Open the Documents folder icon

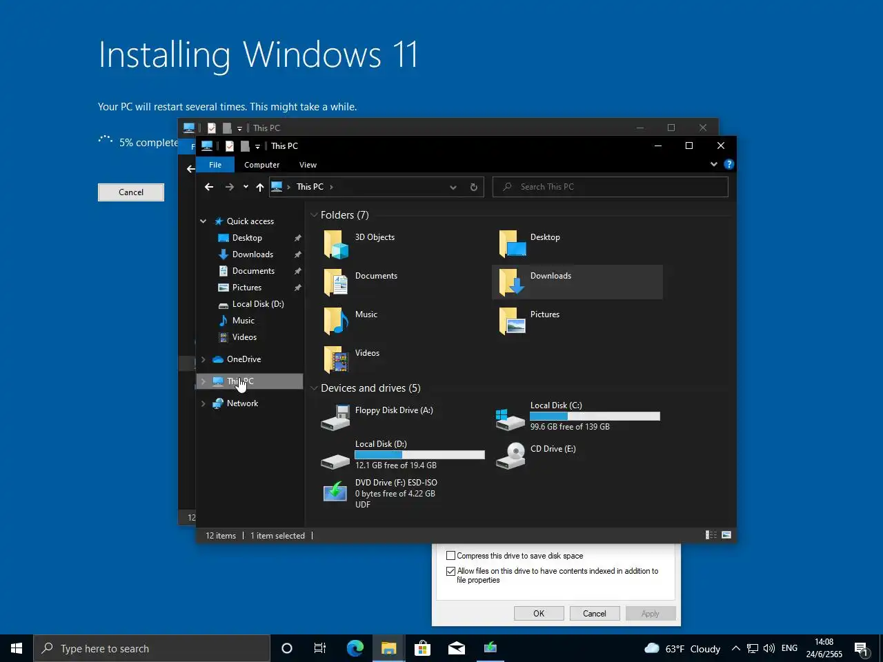tap(336, 282)
